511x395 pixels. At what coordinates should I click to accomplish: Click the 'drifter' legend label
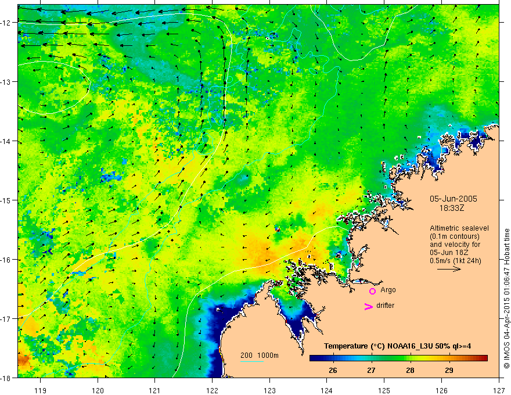click(385, 306)
